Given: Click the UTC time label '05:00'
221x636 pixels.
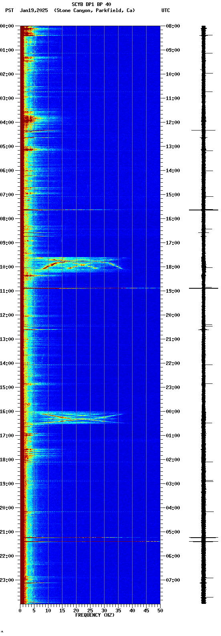Looking at the screenshot, I should pos(173,532).
